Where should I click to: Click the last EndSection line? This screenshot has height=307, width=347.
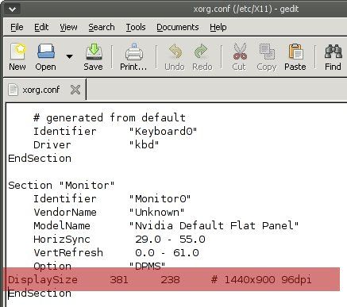point(40,294)
